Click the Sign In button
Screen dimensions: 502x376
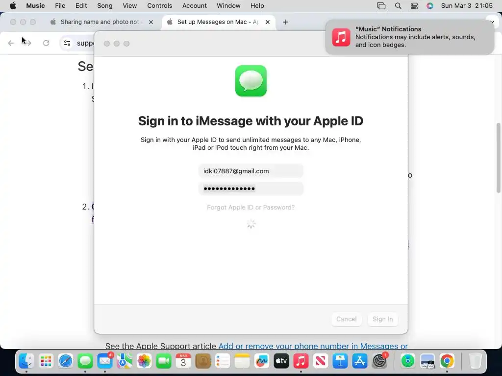[382, 319]
